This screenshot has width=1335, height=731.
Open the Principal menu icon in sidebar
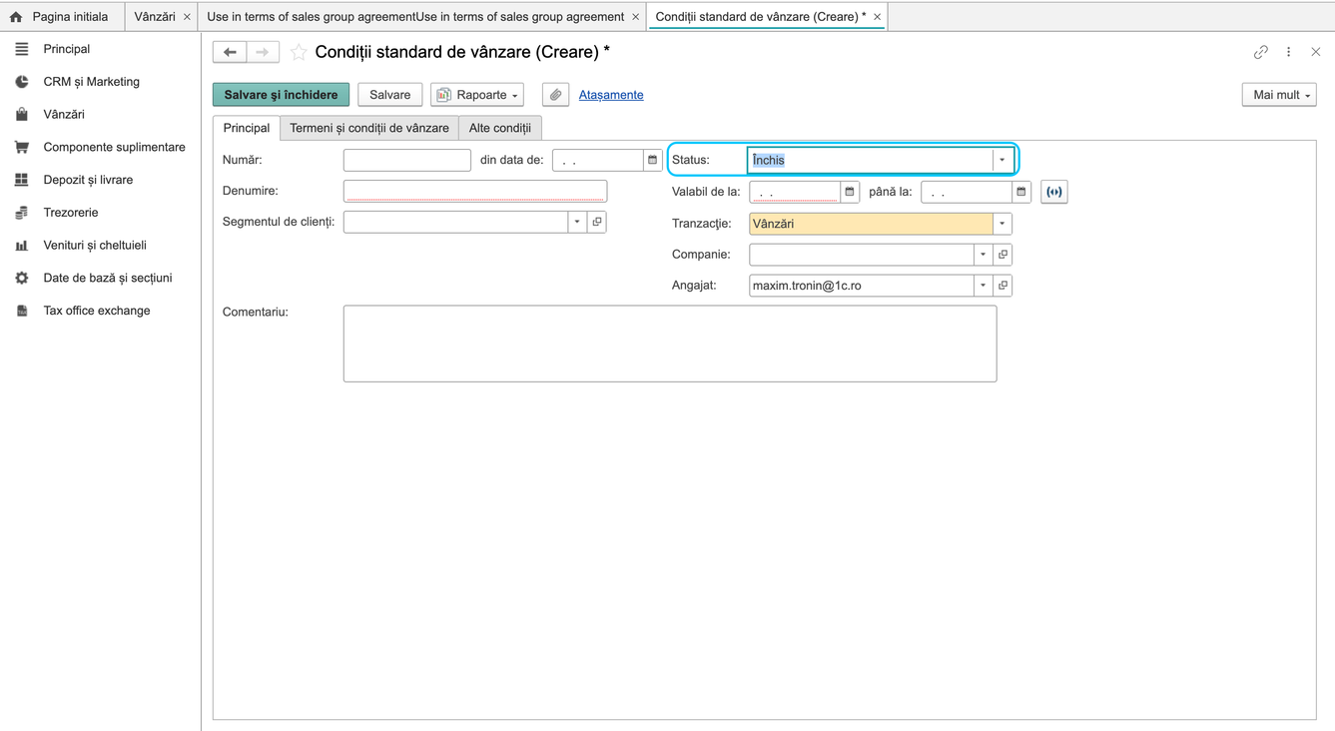pyautogui.click(x=22, y=49)
